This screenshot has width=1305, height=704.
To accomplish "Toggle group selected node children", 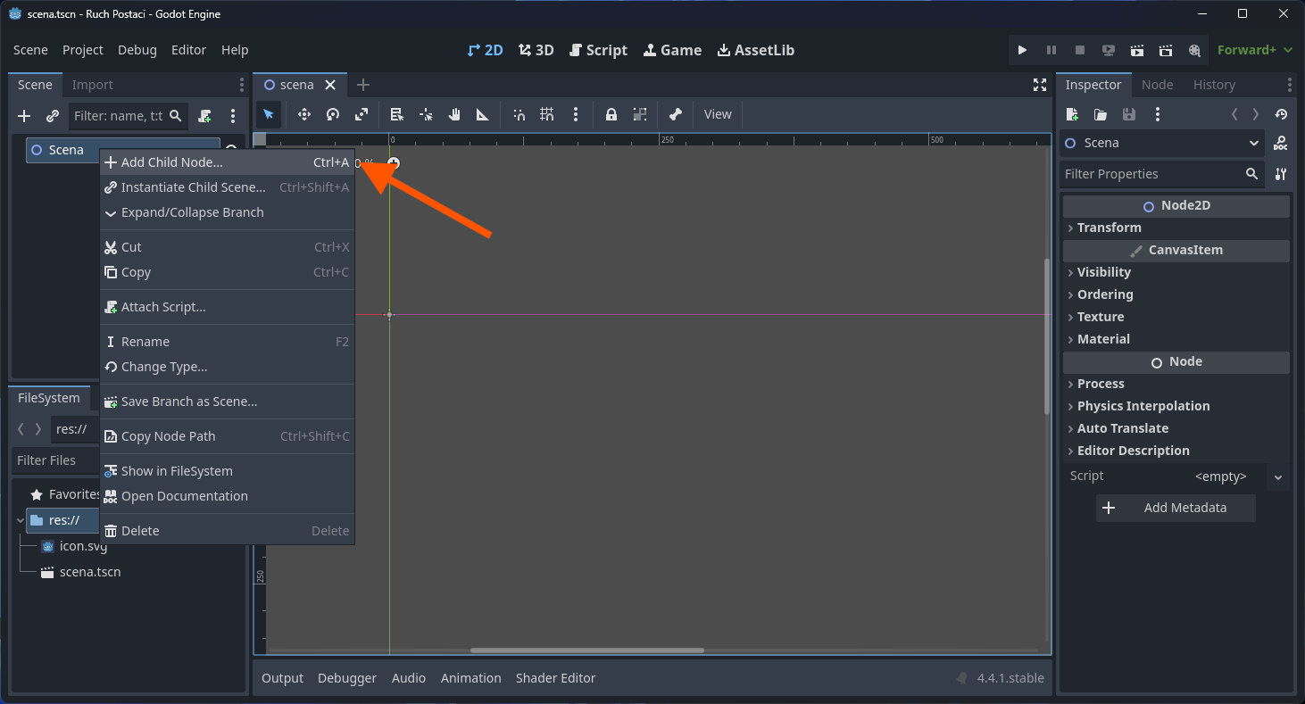I will click(x=640, y=114).
